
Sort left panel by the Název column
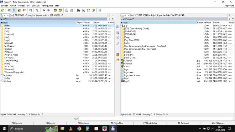[x=38, y=23]
